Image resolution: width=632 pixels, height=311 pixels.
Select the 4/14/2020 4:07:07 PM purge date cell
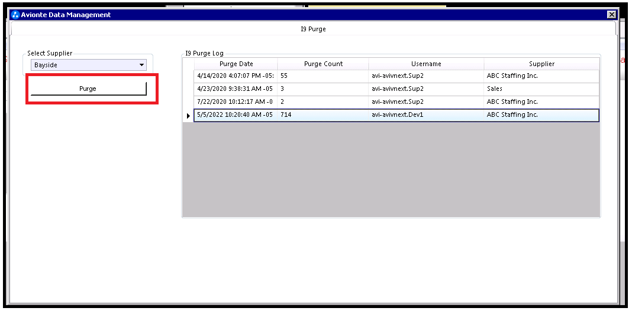click(x=236, y=76)
